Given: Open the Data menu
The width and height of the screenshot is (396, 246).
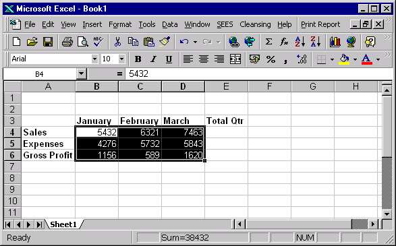Looking at the screenshot, I should [170, 24].
